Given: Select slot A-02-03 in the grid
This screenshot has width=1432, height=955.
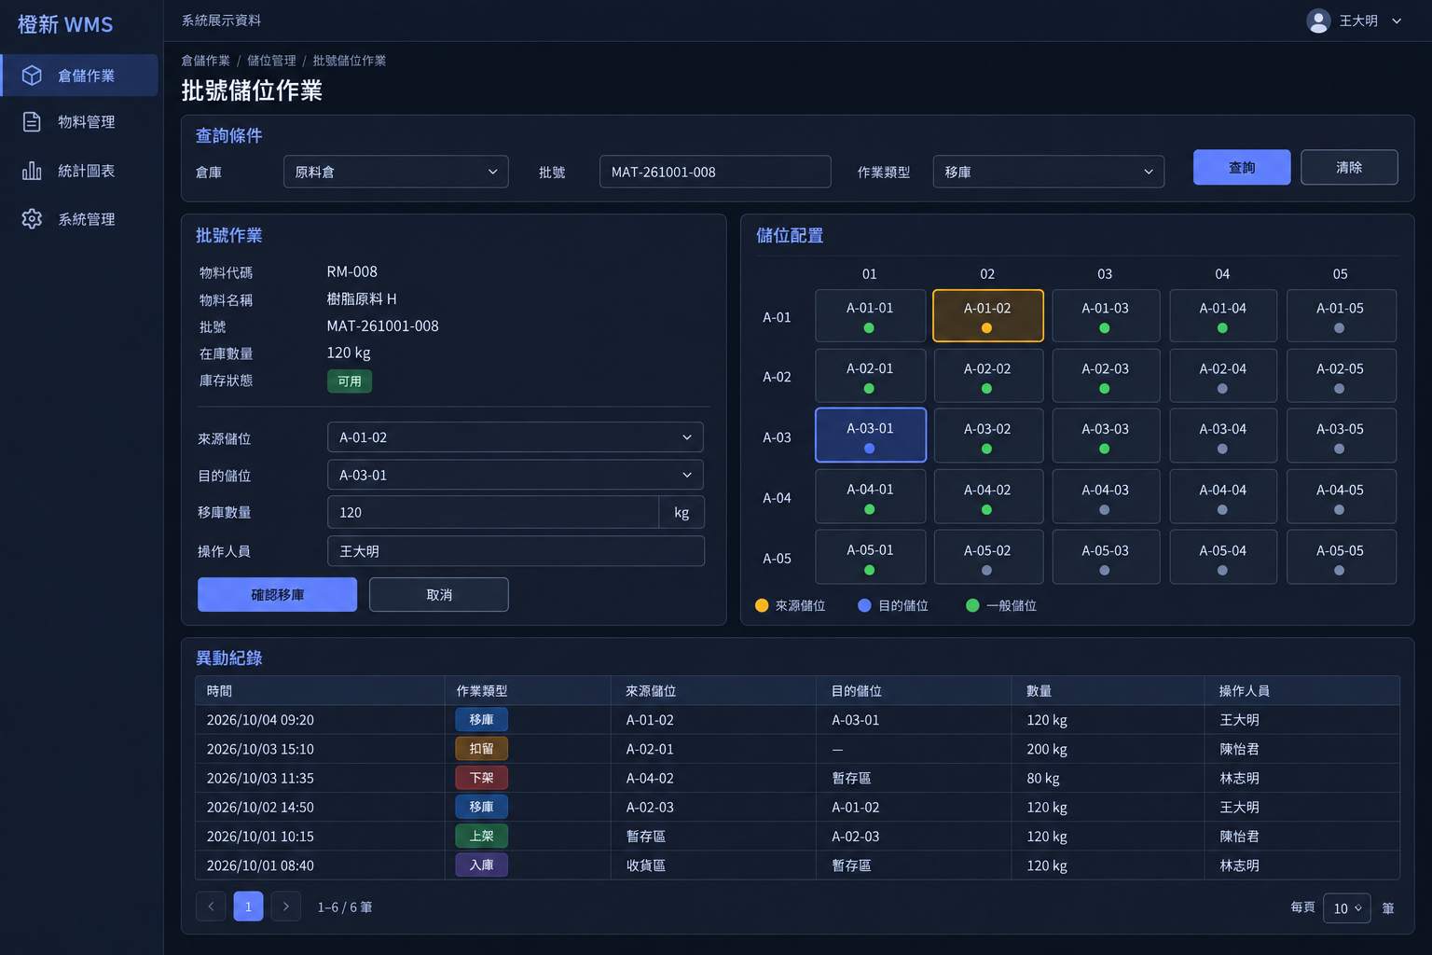Looking at the screenshot, I should click(1106, 376).
